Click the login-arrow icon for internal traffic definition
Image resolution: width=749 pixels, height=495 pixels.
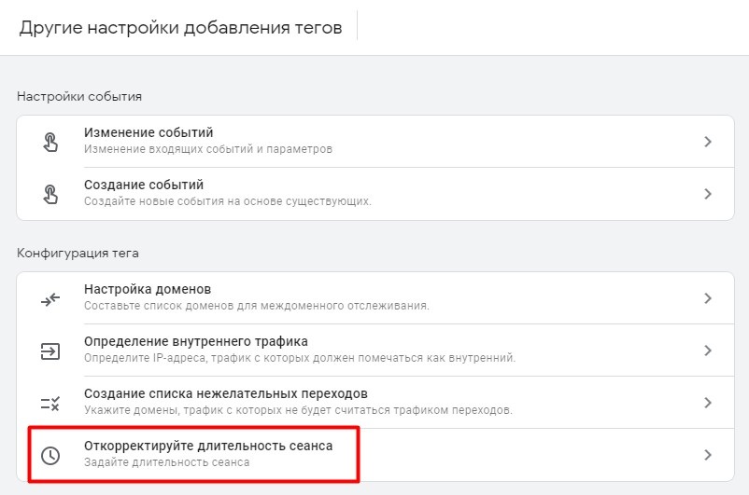pyautogui.click(x=50, y=351)
